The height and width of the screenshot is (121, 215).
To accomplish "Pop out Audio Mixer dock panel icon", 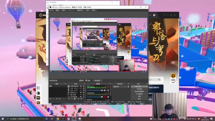I will pos(110,84).
